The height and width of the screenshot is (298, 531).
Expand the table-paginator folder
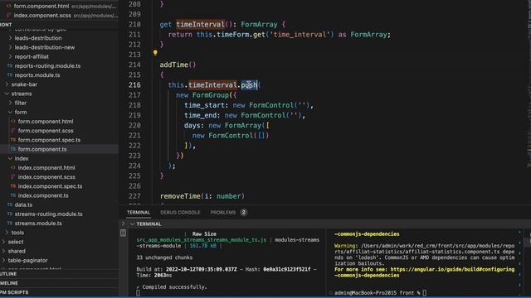27,261
